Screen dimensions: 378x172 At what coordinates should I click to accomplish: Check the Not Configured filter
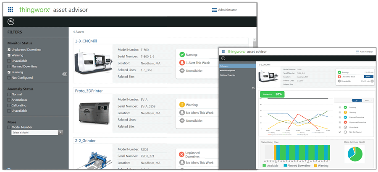click(9, 77)
